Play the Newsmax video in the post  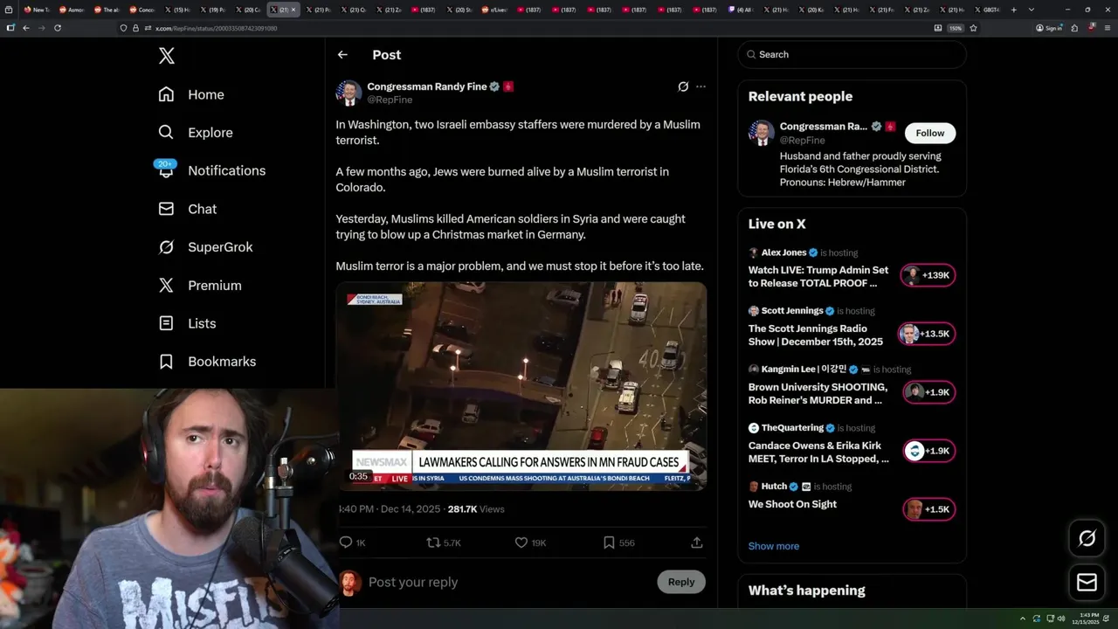point(521,385)
